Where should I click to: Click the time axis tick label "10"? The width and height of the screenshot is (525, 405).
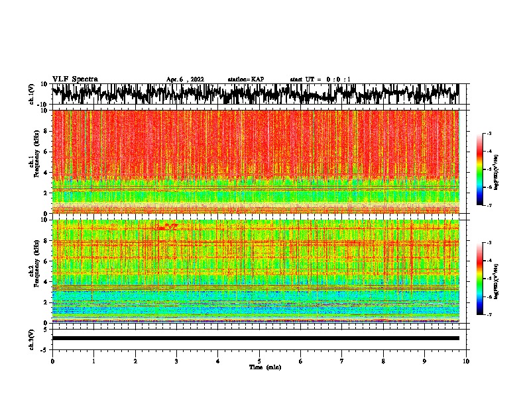coord(466,361)
